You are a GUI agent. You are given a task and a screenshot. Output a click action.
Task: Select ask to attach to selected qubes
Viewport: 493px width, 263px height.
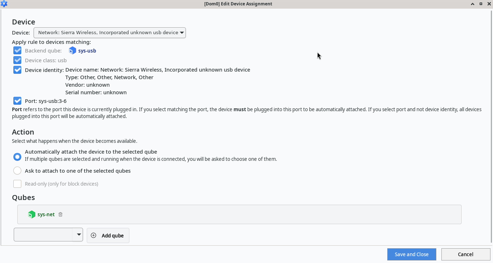pos(17,170)
